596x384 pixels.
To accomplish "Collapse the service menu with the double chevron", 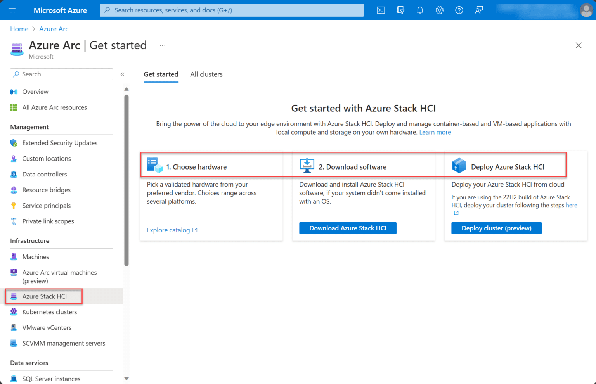I will [123, 74].
